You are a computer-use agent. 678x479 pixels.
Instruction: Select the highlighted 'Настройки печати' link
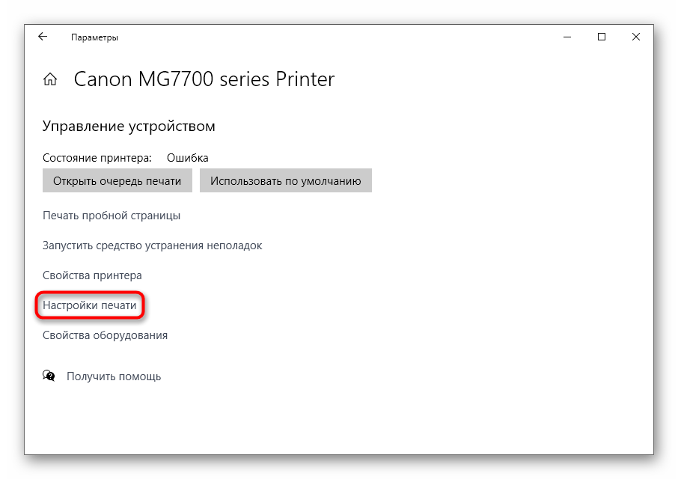tap(90, 305)
